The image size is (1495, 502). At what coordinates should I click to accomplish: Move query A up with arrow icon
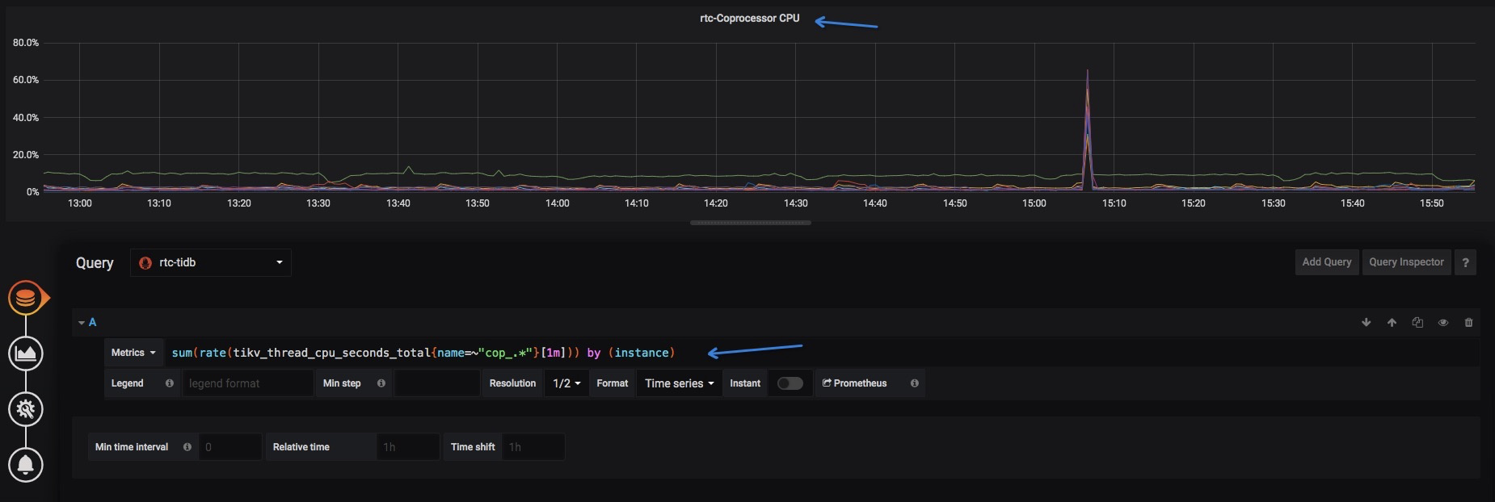pyautogui.click(x=1392, y=323)
